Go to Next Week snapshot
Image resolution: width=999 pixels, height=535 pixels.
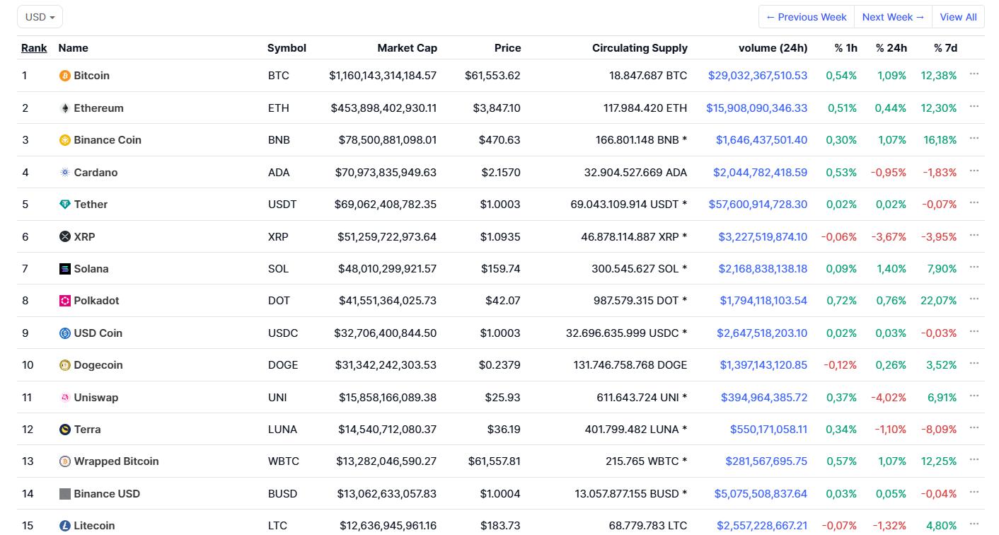pyautogui.click(x=893, y=17)
